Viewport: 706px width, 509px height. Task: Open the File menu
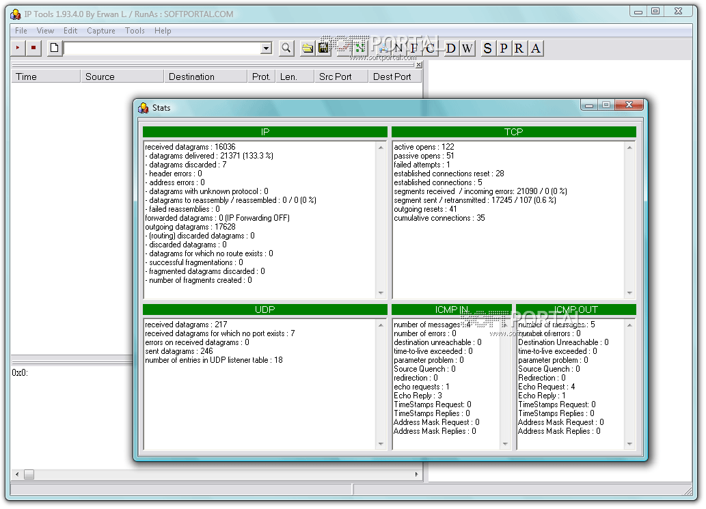[21, 31]
